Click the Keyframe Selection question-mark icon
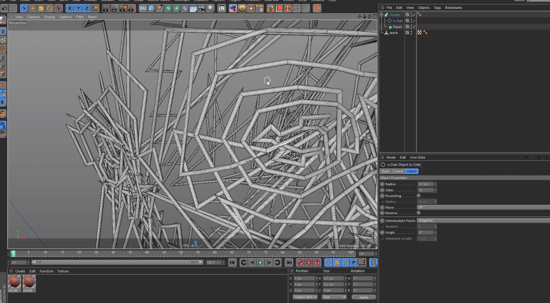550x303 pixels. click(x=317, y=263)
